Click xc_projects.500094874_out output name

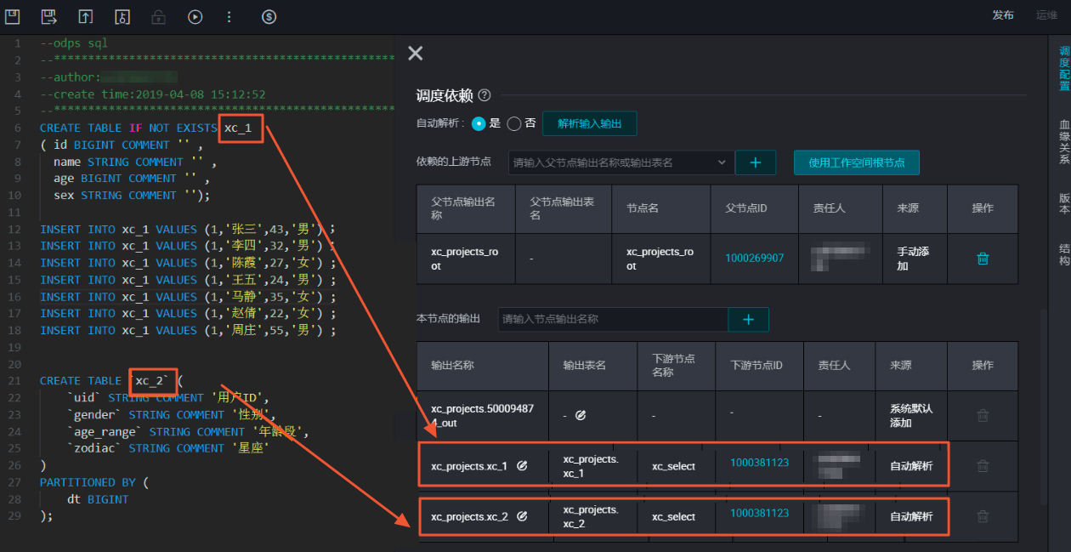[482, 415]
